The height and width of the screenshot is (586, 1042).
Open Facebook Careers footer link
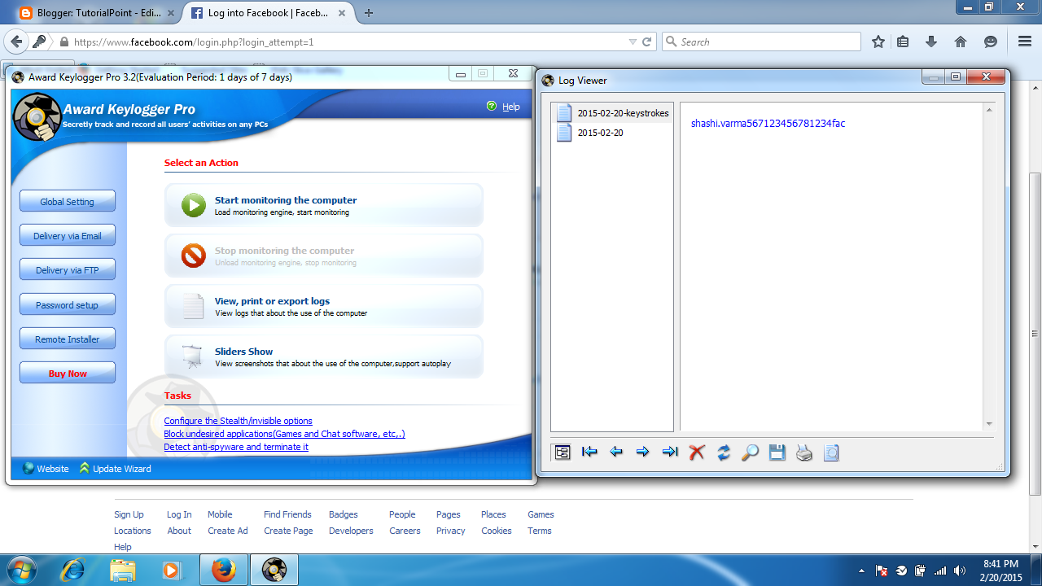coord(405,531)
